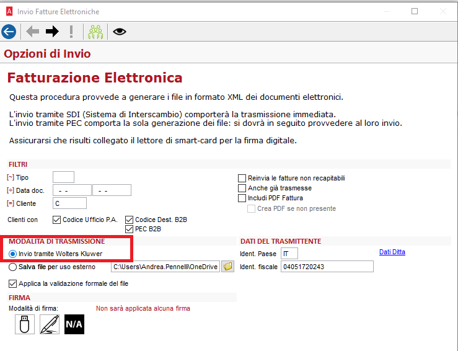Viewport: 458px width, 351px height.
Task: Enable Reinvia le fatture non recapitabili
Action: coord(242,178)
